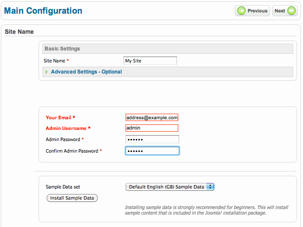Image resolution: width=303 pixels, height=227 pixels.
Task: Click the Site Name section heading
Action: coord(19,32)
